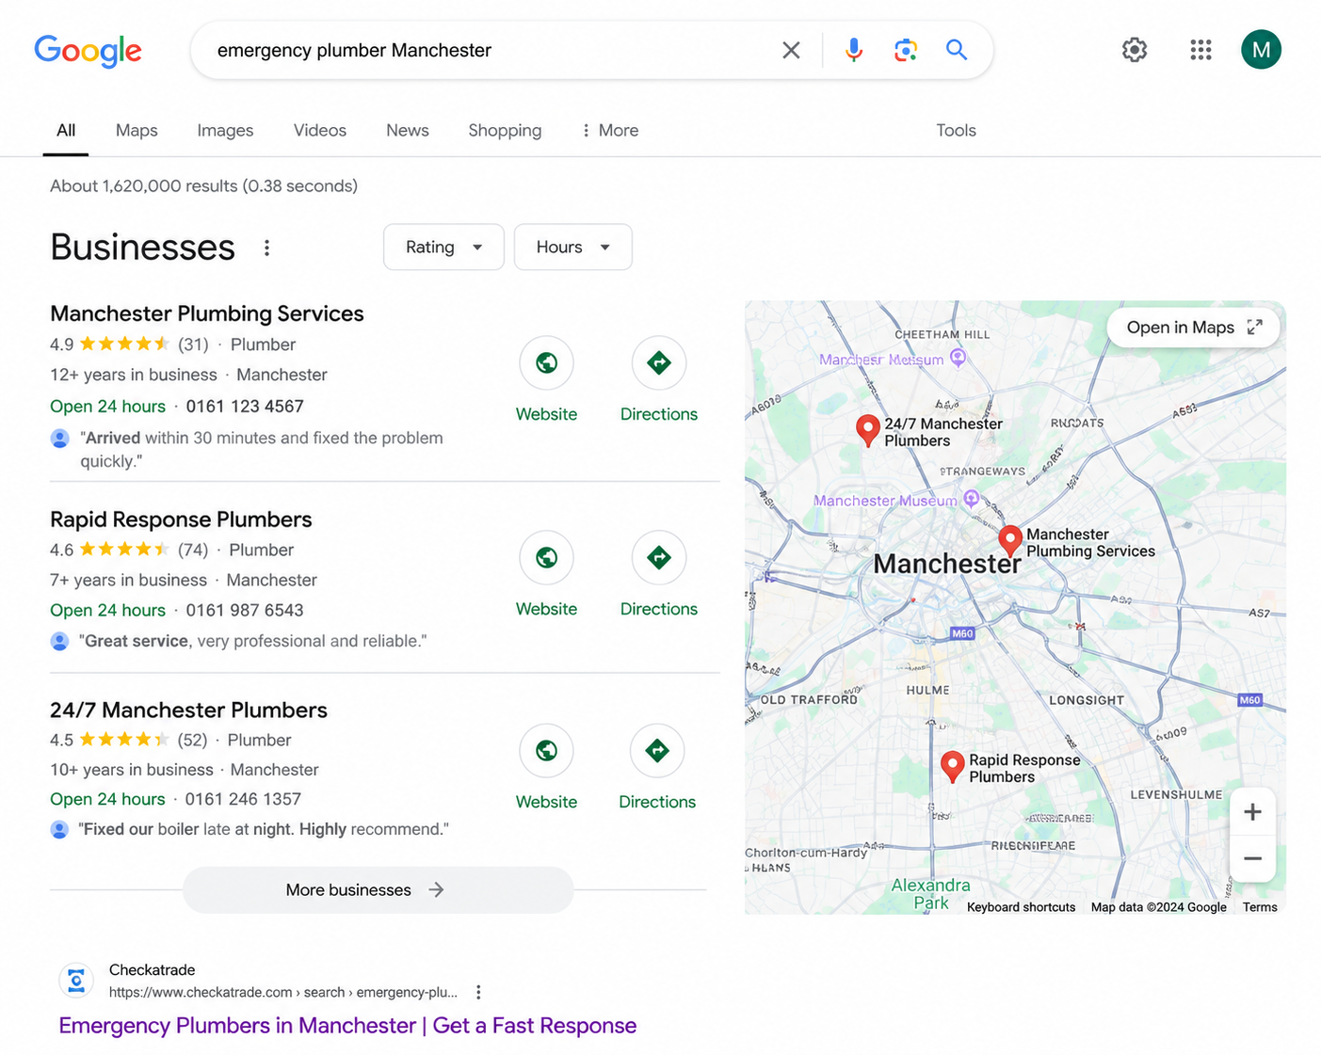Open the account avatar M
1321x1055 pixels.
1261,50
